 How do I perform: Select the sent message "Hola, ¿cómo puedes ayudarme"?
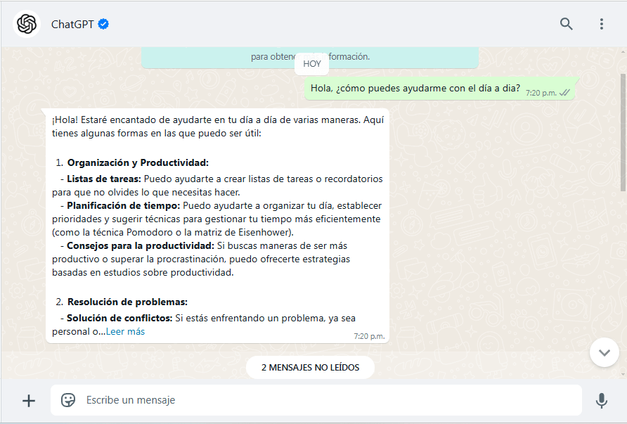point(415,89)
